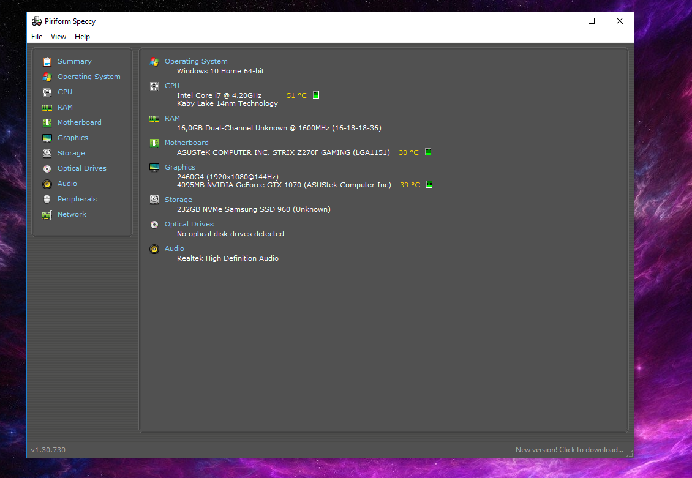
Task: Click the GPU temperature gauge icon
Action: pos(427,184)
